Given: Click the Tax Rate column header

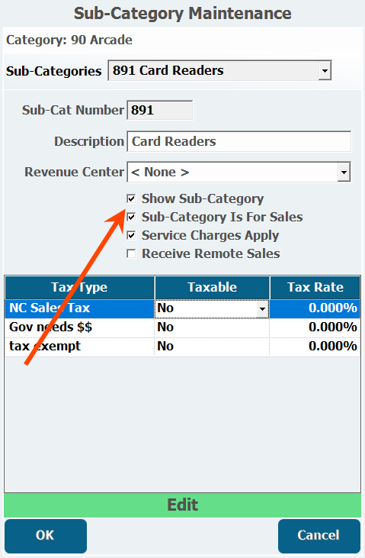Looking at the screenshot, I should (315, 287).
